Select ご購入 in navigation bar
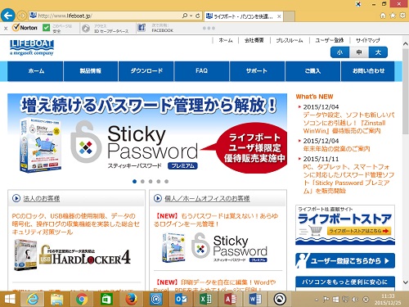This screenshot has height=307, width=409. point(312,71)
